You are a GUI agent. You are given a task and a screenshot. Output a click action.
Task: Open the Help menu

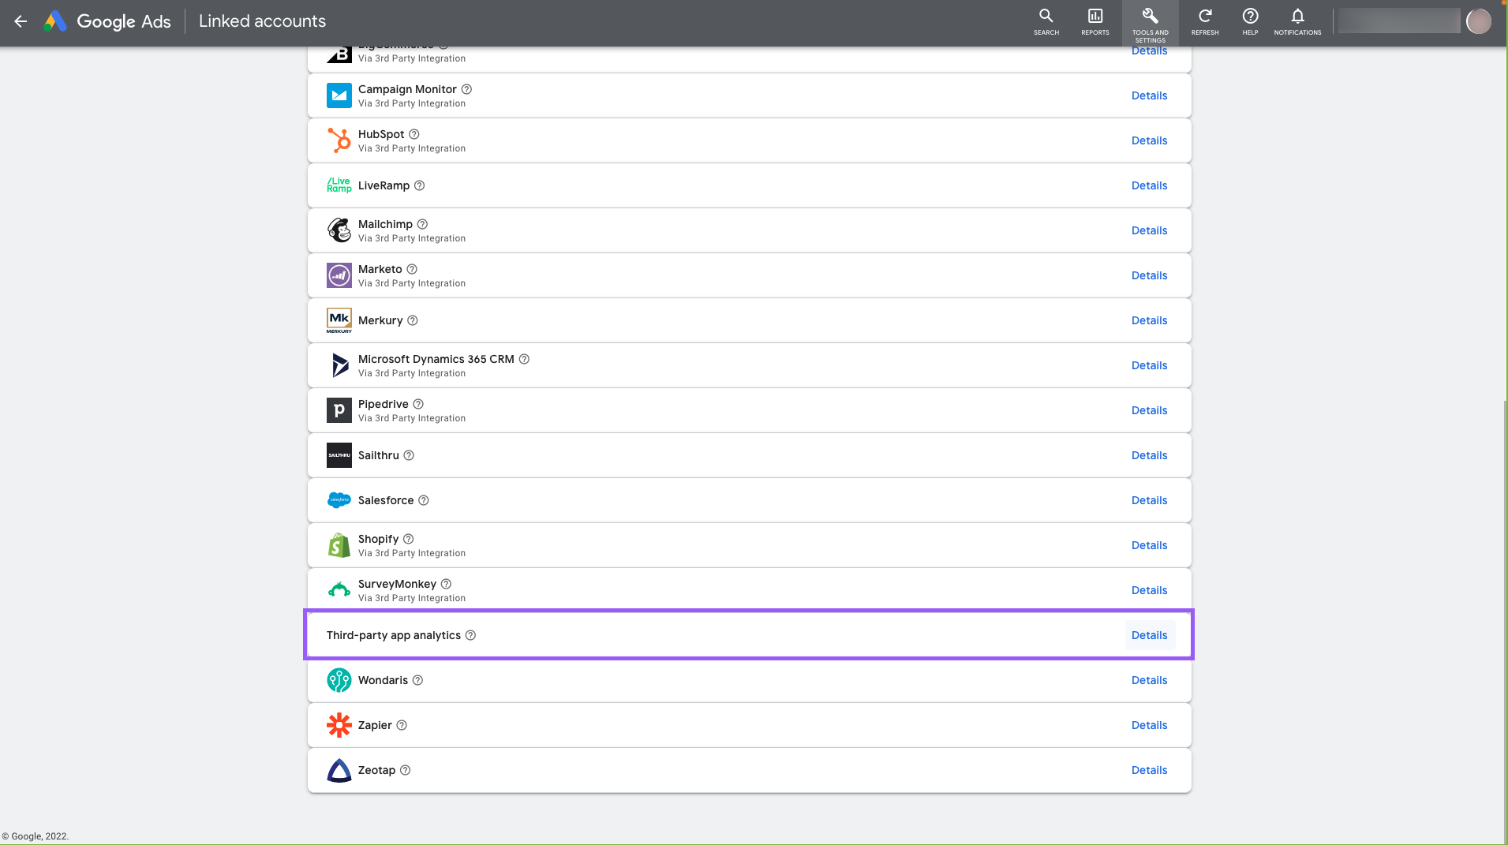1250,22
